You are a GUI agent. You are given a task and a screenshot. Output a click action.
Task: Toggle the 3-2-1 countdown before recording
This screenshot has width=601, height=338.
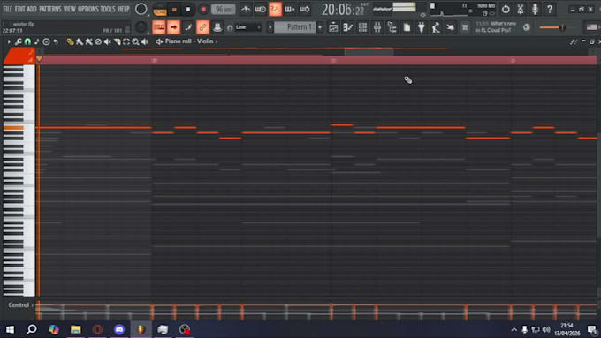point(275,9)
